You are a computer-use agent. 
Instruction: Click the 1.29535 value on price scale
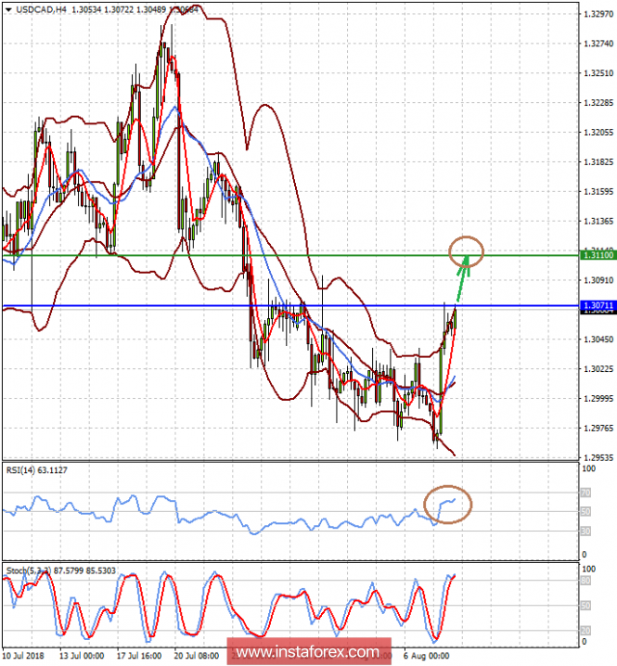tap(596, 458)
